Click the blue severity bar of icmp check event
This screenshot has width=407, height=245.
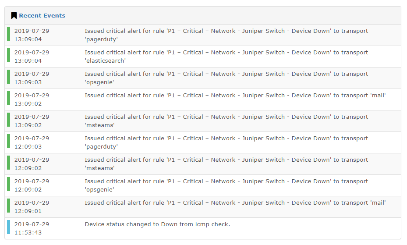9,227
